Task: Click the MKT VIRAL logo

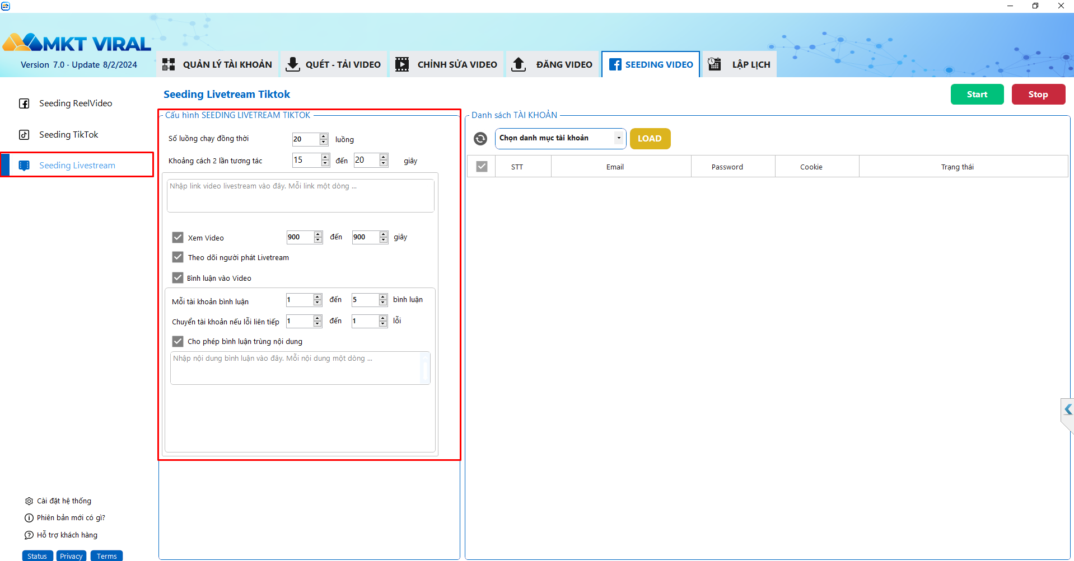Action: tap(77, 43)
